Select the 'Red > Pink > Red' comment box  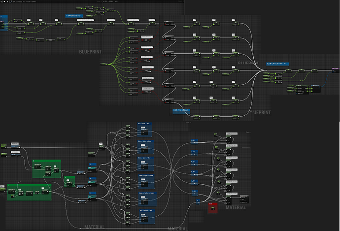145,130
